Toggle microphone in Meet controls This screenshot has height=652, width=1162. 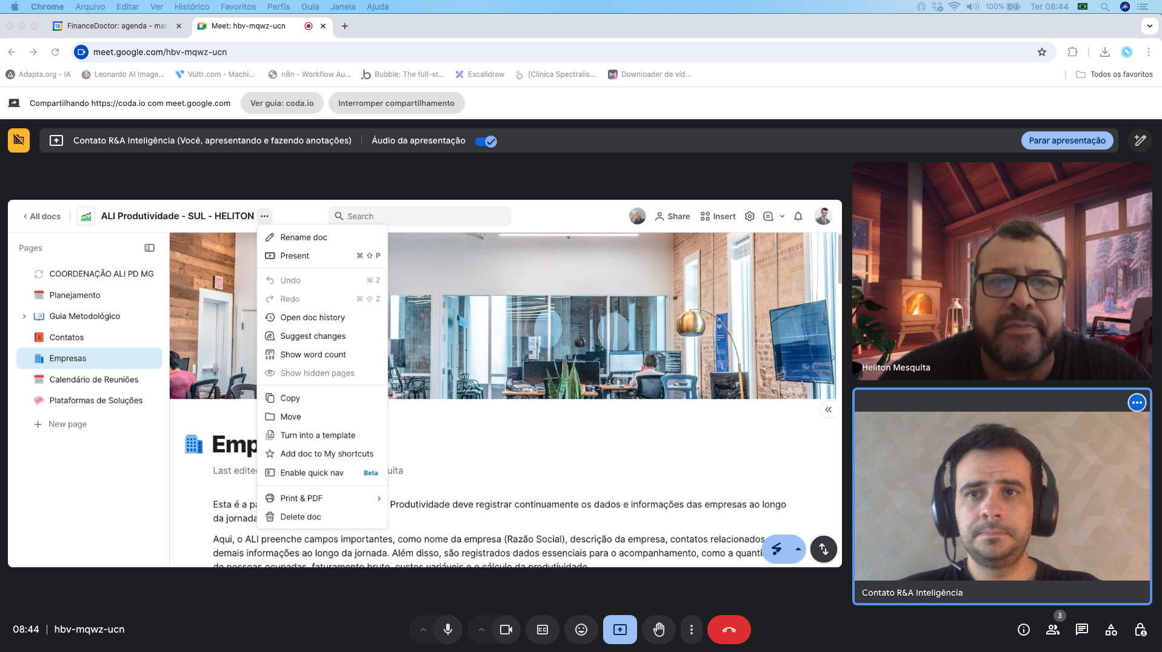(x=448, y=630)
